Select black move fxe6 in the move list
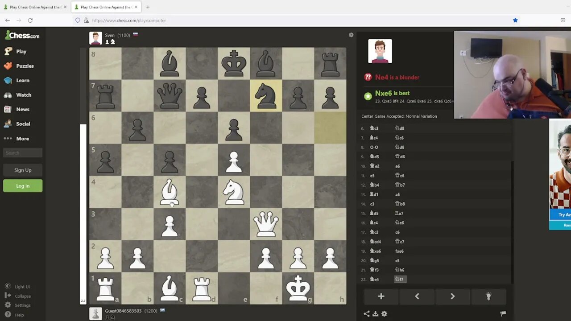571x321 pixels. pyautogui.click(x=399, y=251)
